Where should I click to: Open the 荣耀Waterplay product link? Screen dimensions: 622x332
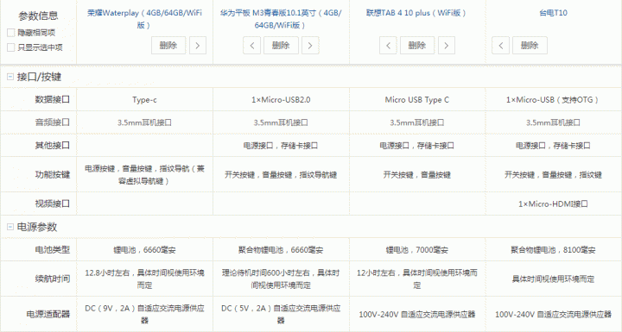[x=144, y=19]
